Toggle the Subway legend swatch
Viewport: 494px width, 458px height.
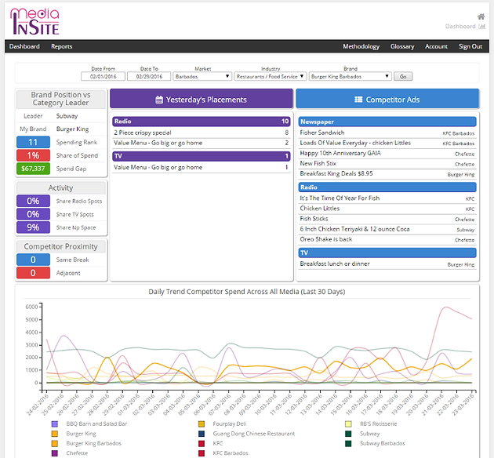point(348,434)
